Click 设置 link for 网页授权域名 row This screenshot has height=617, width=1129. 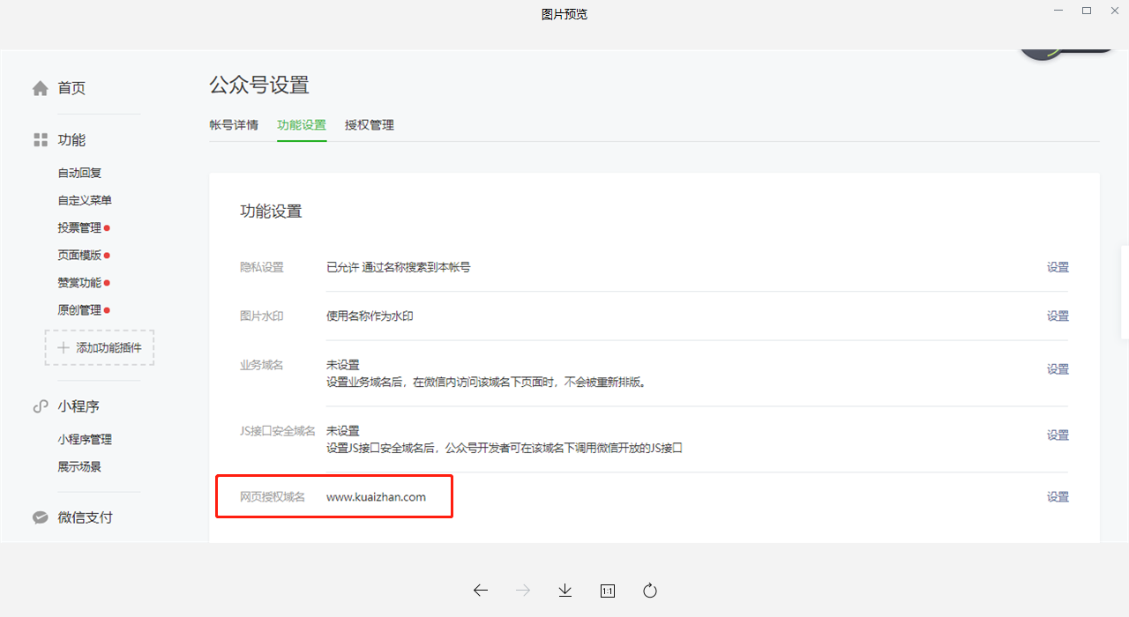coord(1058,497)
